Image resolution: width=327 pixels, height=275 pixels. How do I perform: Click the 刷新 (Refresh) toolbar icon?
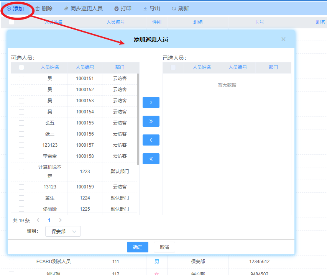[x=174, y=8]
